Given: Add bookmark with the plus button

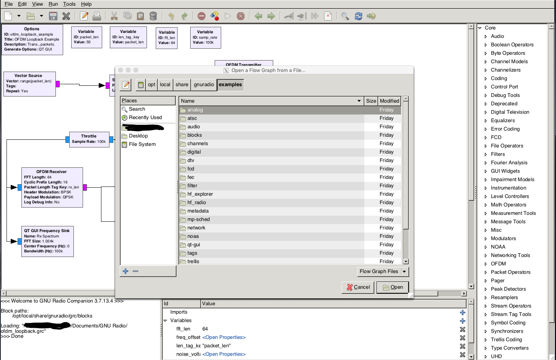Looking at the screenshot, I should tap(126, 271).
